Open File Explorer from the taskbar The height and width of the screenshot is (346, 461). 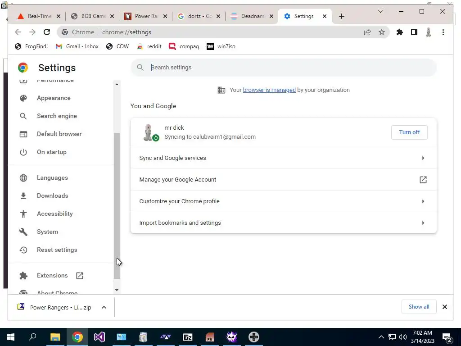click(55, 337)
